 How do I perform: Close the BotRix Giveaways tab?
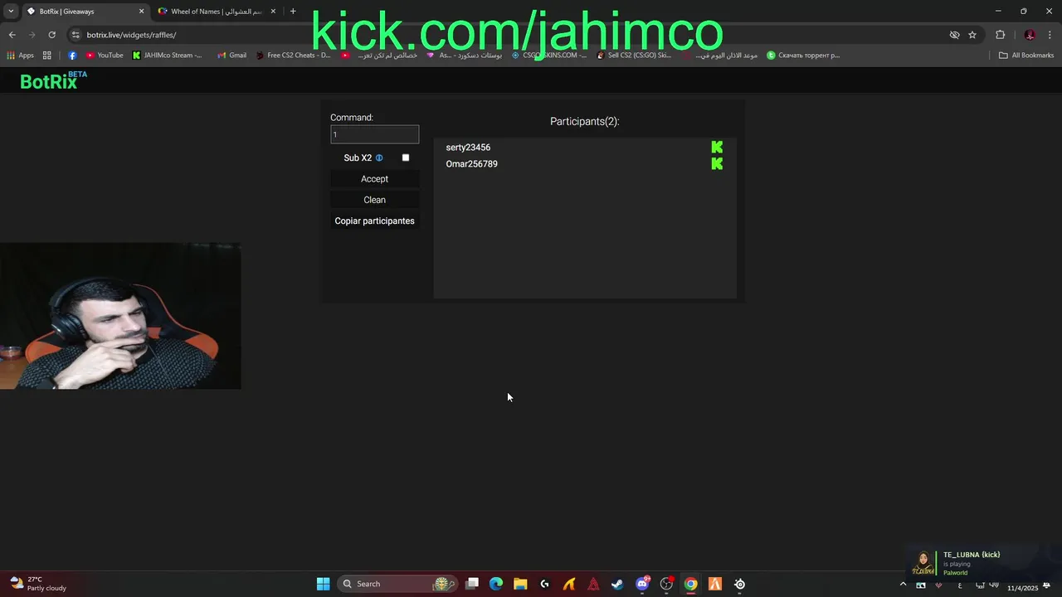(x=141, y=12)
